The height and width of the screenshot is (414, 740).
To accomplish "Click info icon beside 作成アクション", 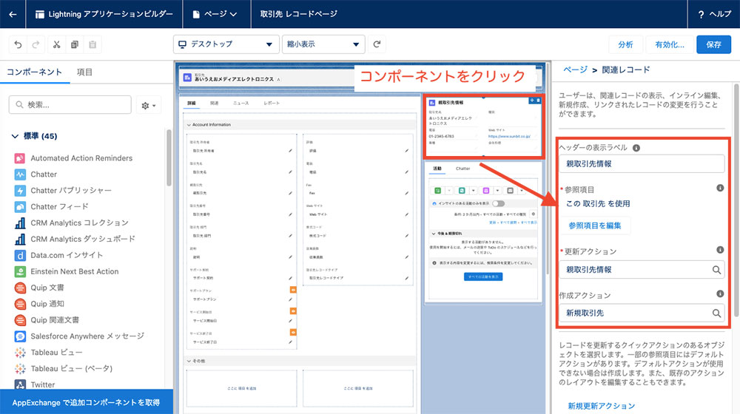I will 720,293.
